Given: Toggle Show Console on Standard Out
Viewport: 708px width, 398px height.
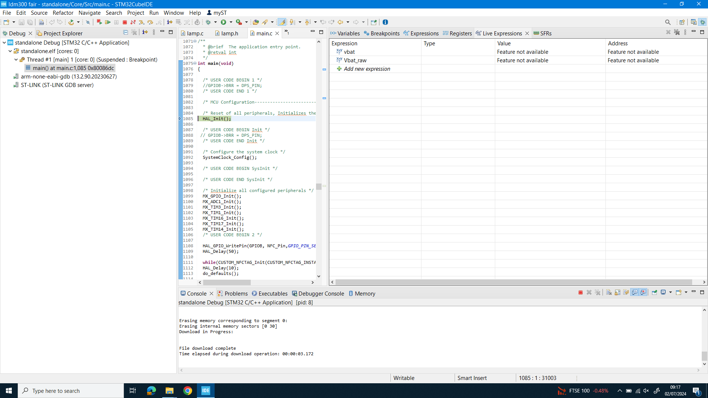Looking at the screenshot, I should (x=635, y=293).
